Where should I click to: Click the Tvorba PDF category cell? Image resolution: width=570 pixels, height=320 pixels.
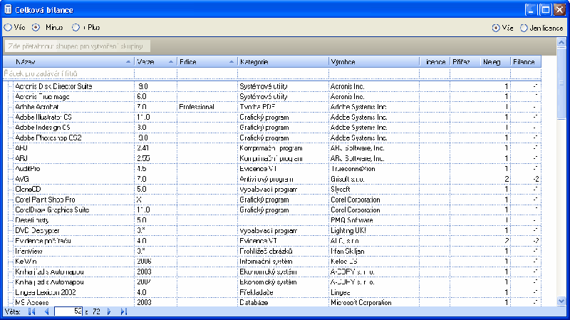coord(283,107)
